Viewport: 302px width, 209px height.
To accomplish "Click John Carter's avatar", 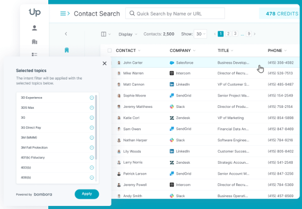I will [119, 63].
